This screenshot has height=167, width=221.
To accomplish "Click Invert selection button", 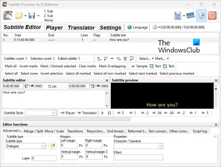I will pos(51,74).
